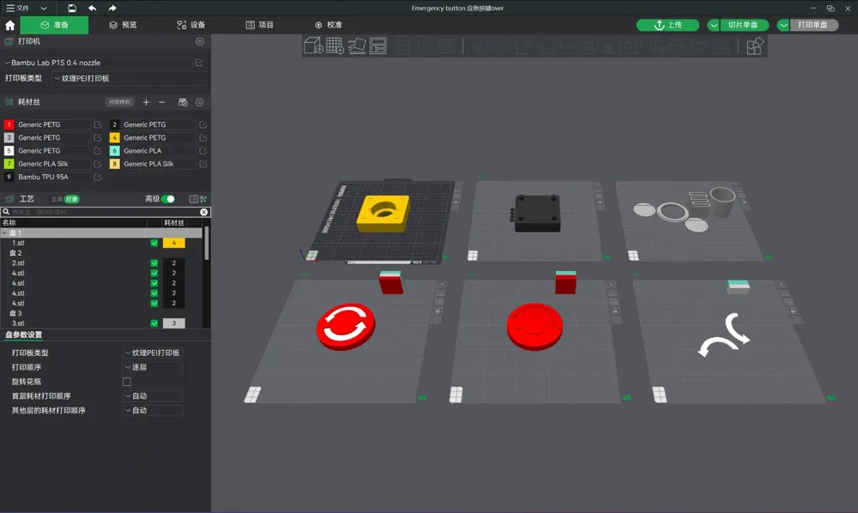
Task: Click the Add plate grid icon
Action: click(x=335, y=46)
